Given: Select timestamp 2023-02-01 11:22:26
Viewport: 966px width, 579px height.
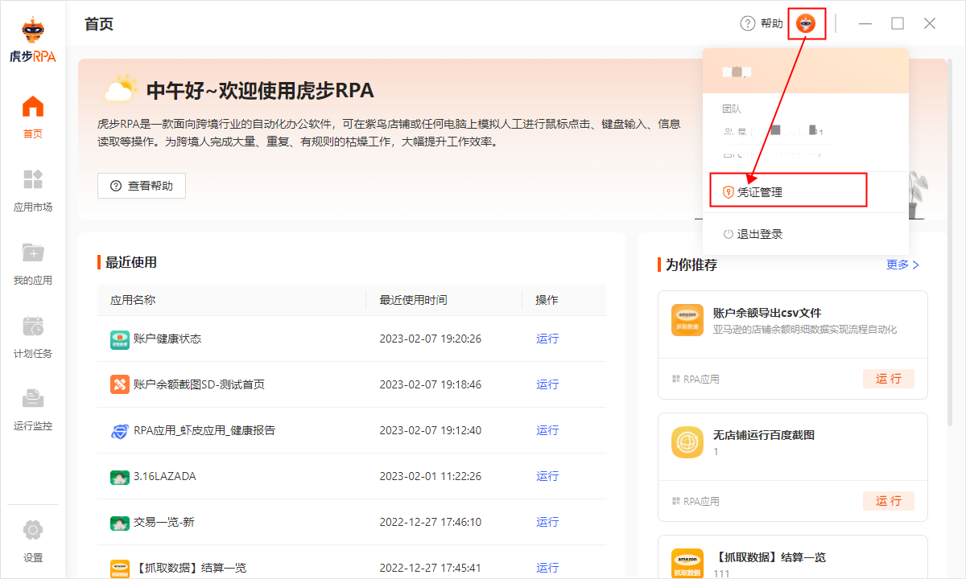Looking at the screenshot, I should [x=431, y=476].
